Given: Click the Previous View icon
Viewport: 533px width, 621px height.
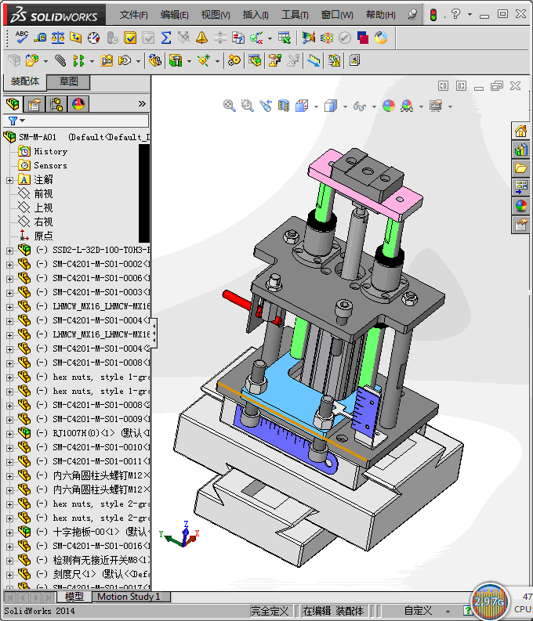Looking at the screenshot, I should [266, 106].
